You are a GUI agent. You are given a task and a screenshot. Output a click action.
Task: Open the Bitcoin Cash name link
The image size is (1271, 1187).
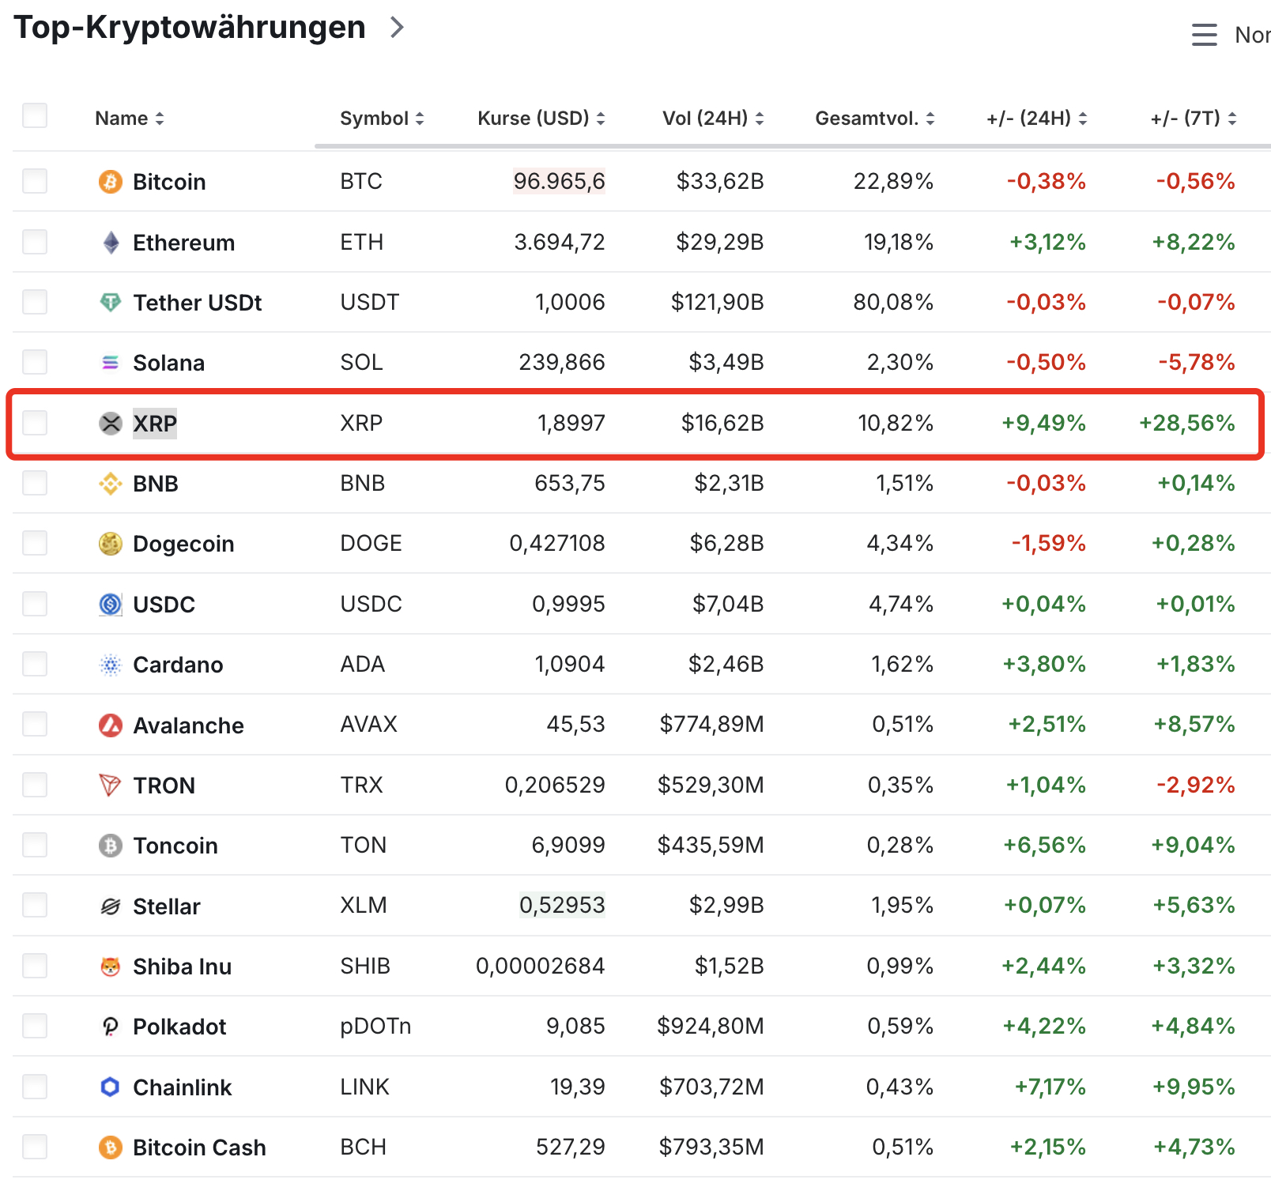click(x=199, y=1147)
